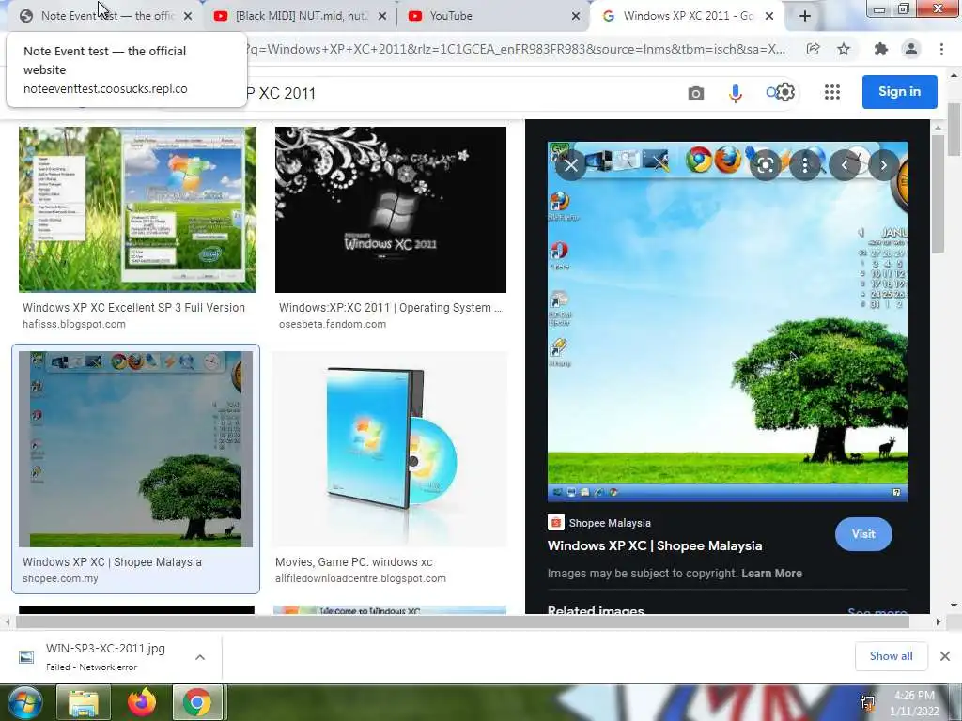Search inside image with the Lens icon
The height and width of the screenshot is (721, 962).
(x=765, y=165)
